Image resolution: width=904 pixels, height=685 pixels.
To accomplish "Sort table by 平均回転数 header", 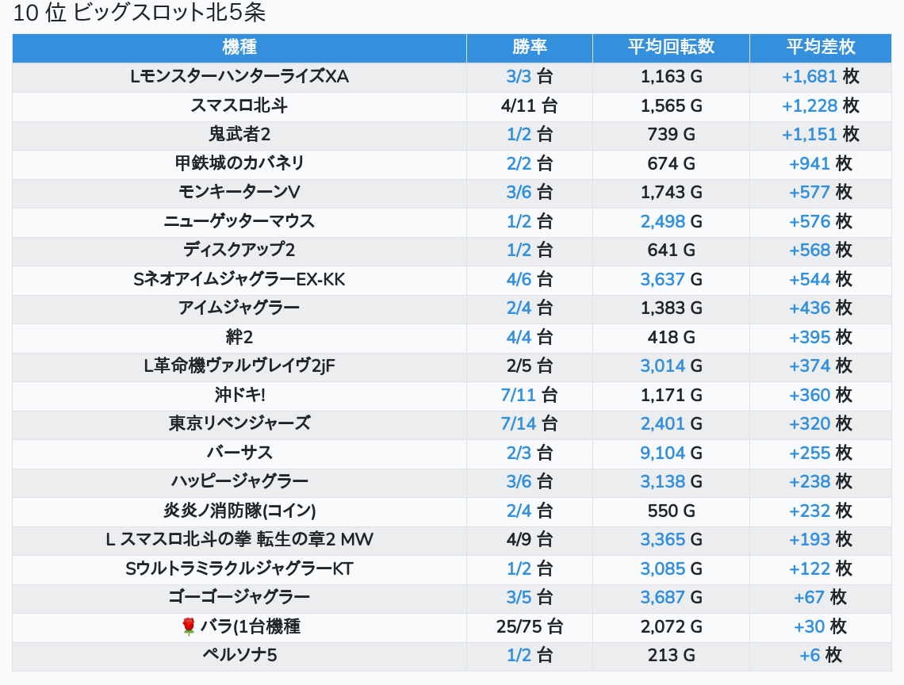I will point(671,48).
